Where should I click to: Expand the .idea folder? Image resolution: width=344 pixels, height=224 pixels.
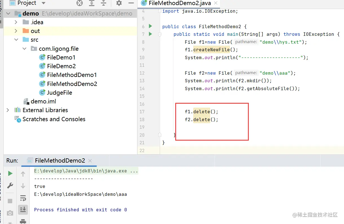pos(16,22)
